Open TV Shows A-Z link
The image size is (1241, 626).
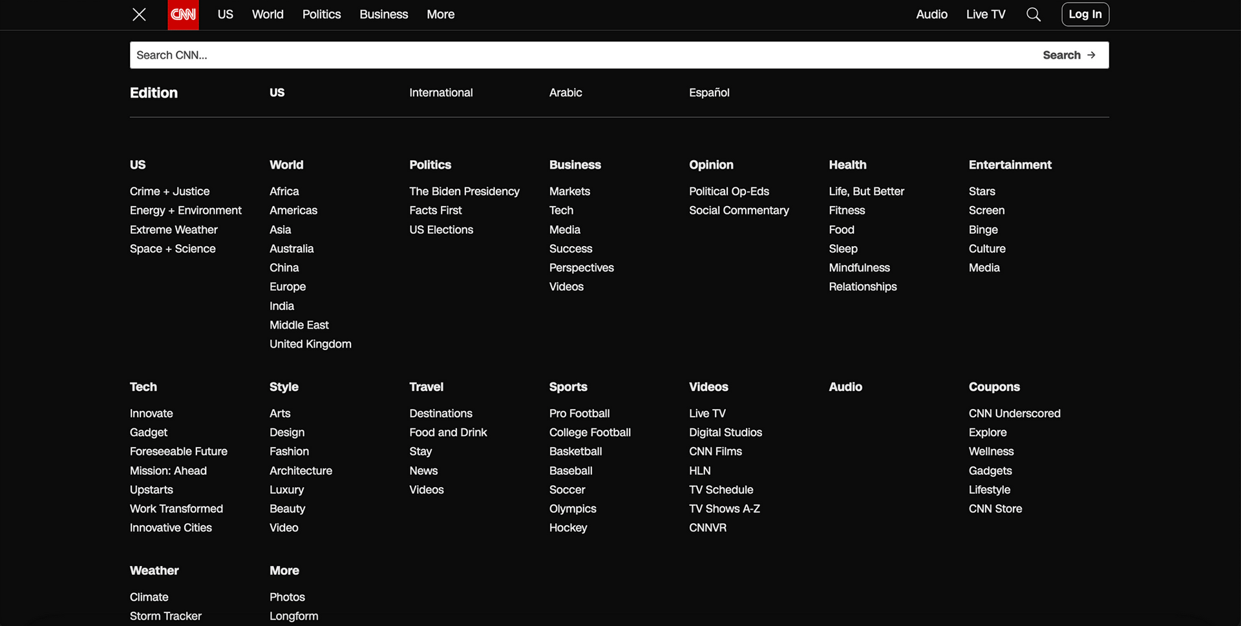tap(724, 509)
